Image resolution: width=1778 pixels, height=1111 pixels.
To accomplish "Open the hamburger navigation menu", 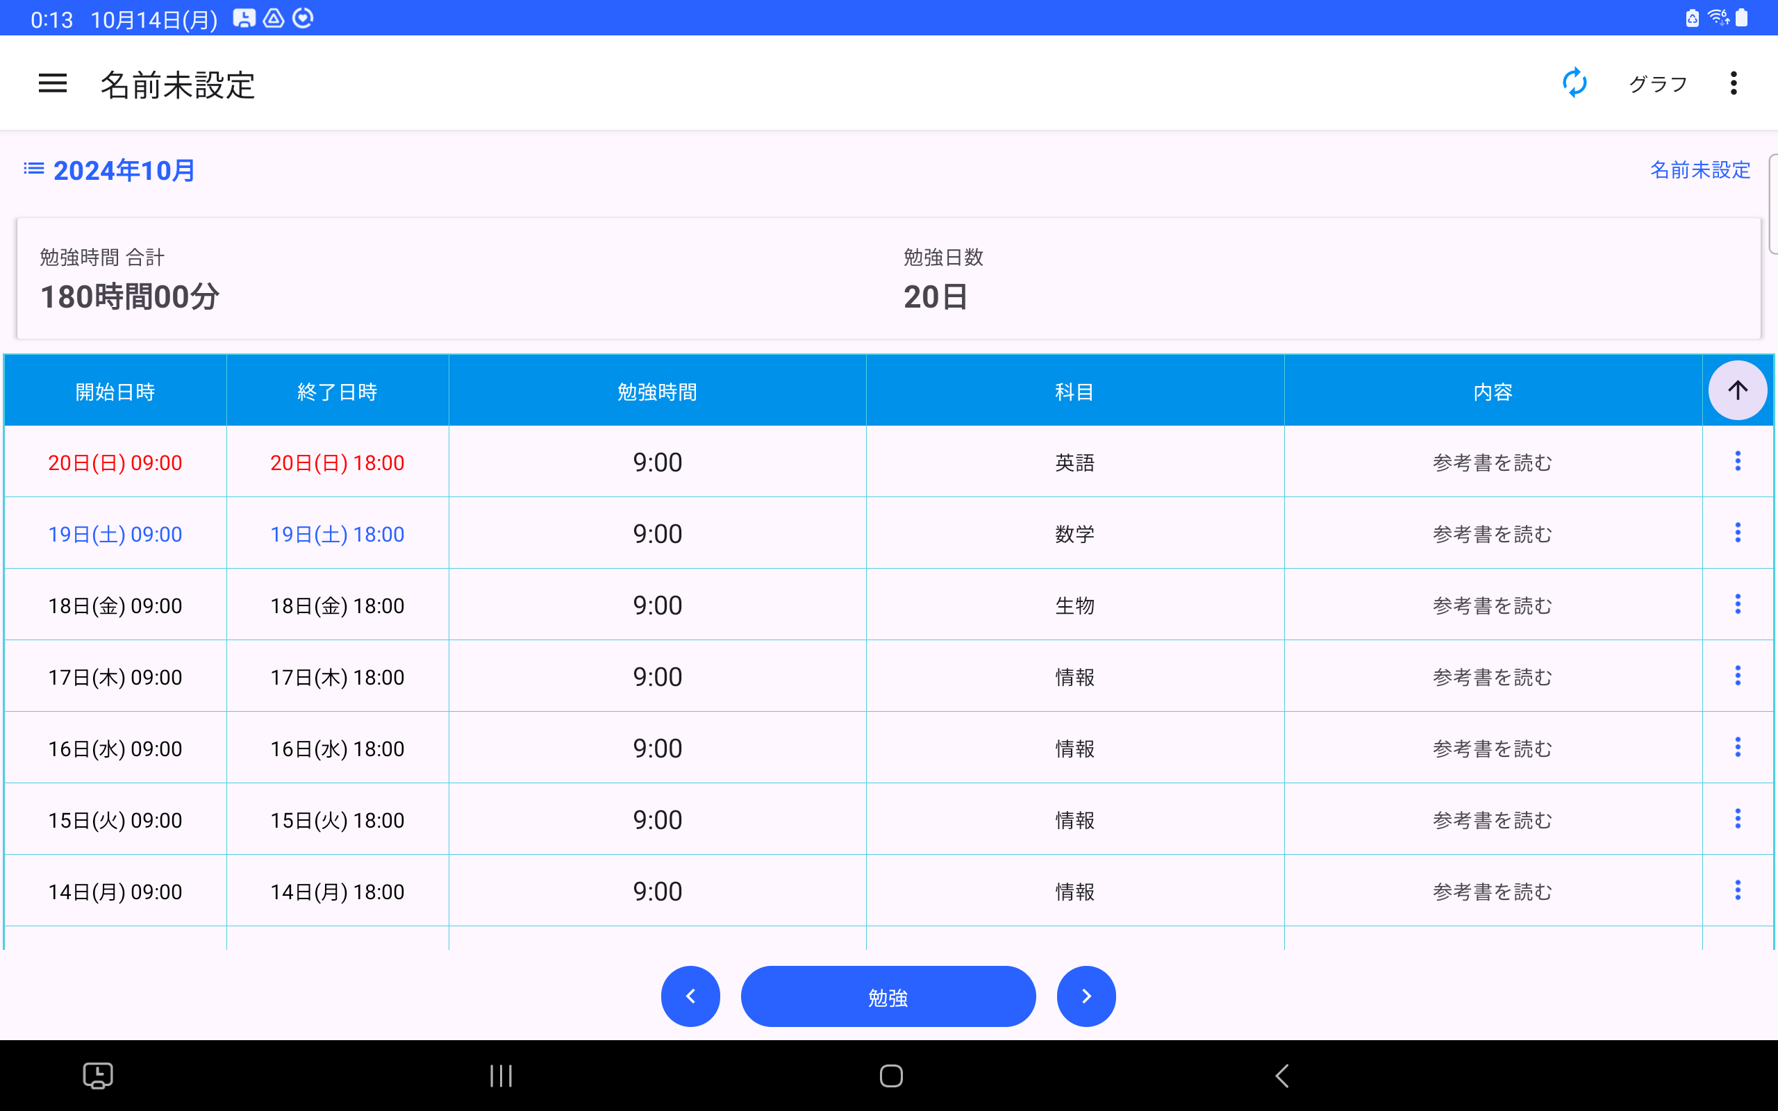I will [52, 83].
